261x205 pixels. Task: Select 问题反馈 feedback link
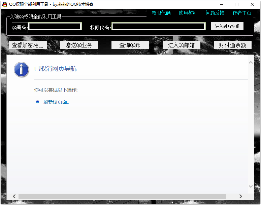point(215,13)
